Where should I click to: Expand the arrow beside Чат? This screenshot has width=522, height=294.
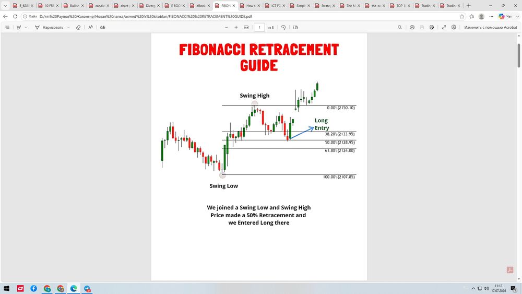pos(517,16)
